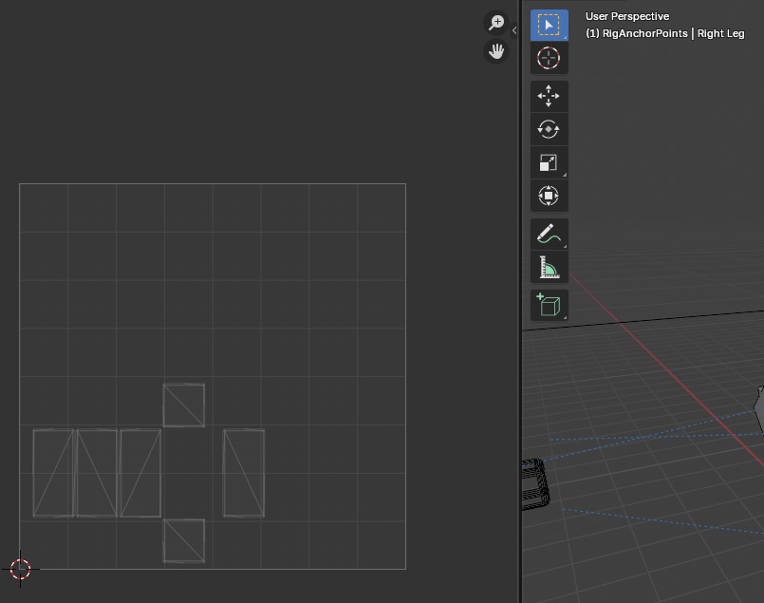Image resolution: width=764 pixels, height=603 pixels.
Task: Activate the 3D Cursor tool
Action: tap(549, 57)
